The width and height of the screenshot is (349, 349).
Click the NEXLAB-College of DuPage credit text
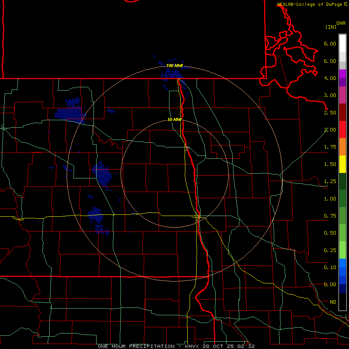click(310, 4)
